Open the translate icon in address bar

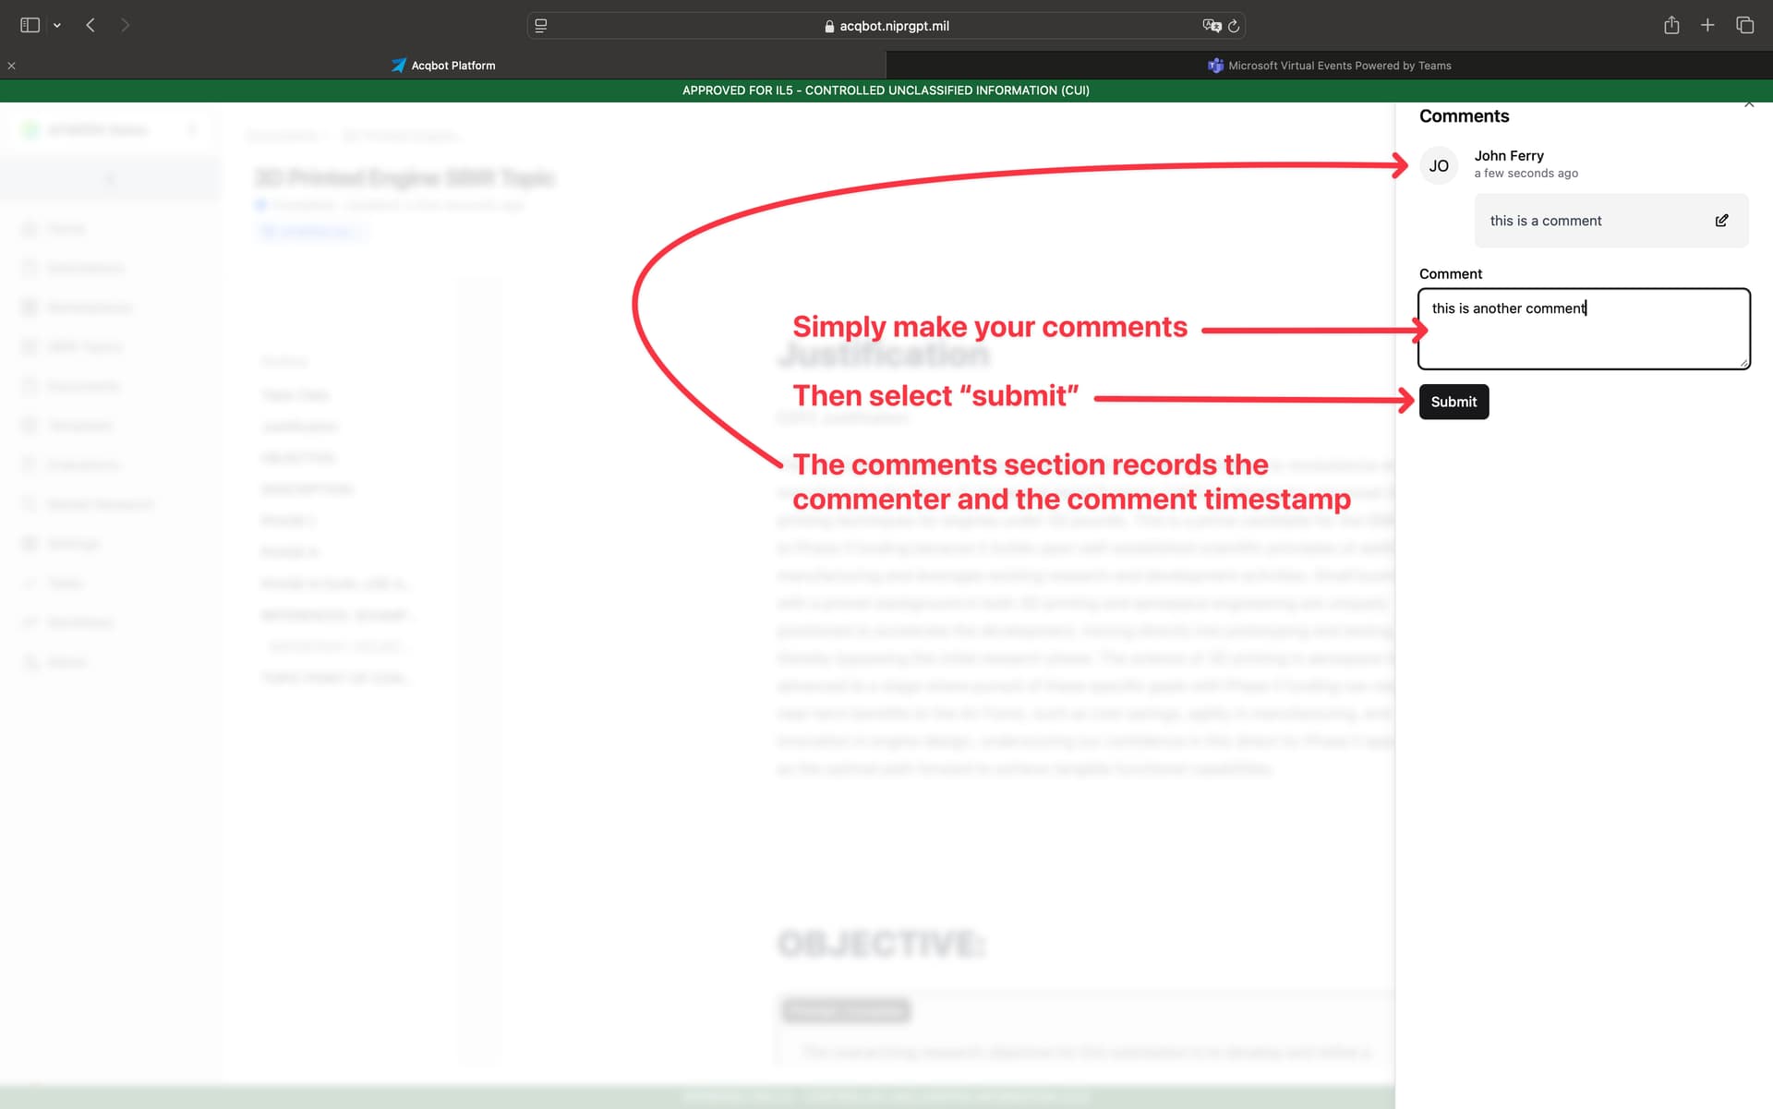tap(1212, 26)
